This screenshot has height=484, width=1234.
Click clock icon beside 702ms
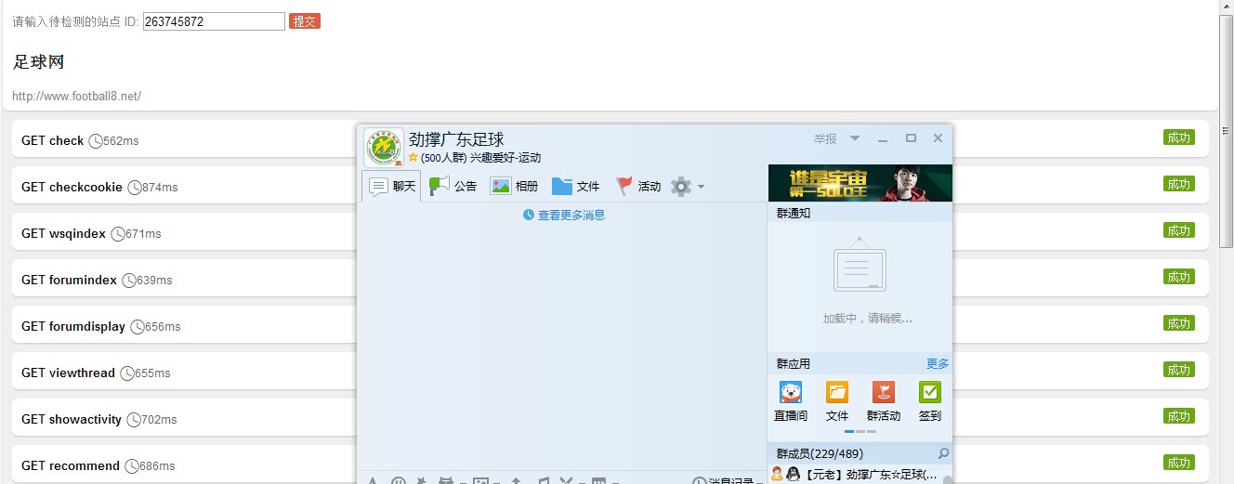pos(134,420)
